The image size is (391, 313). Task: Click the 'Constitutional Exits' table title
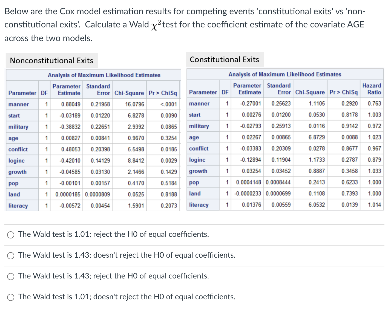[x=225, y=59]
